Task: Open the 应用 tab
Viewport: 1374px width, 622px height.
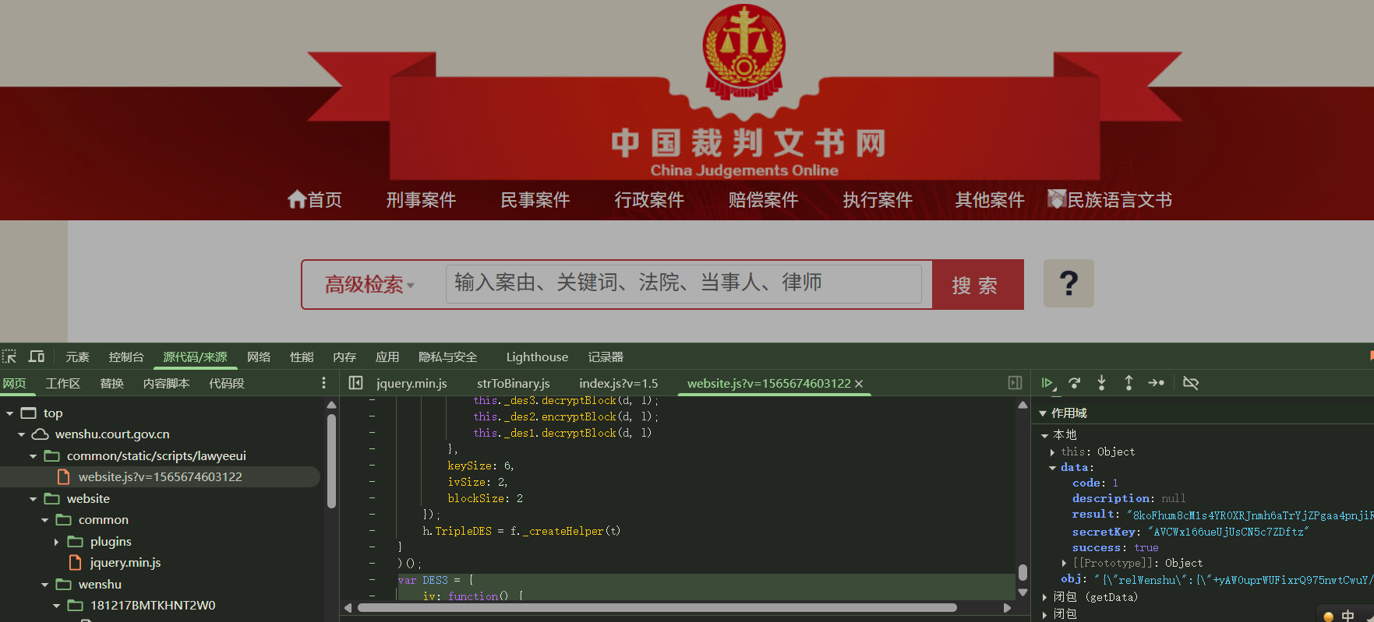Action: click(x=387, y=357)
